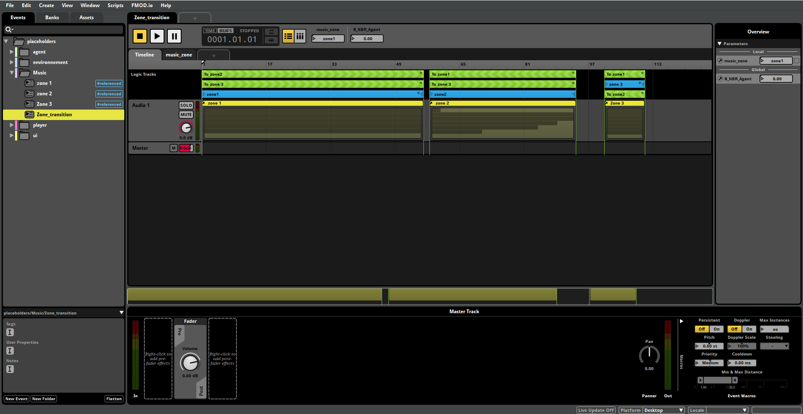This screenshot has height=414, width=803.
Task: Open the FMOD.io menu
Action: tap(142, 5)
